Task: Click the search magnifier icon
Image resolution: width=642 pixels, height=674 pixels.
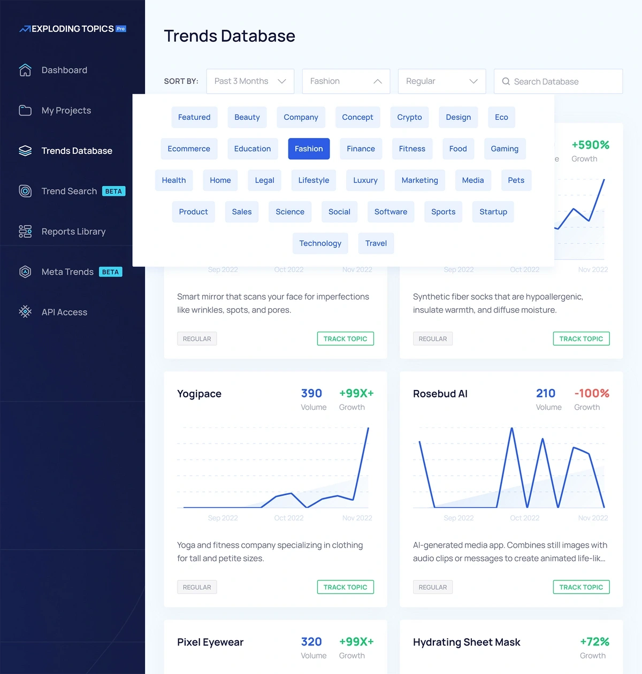Action: [x=506, y=81]
